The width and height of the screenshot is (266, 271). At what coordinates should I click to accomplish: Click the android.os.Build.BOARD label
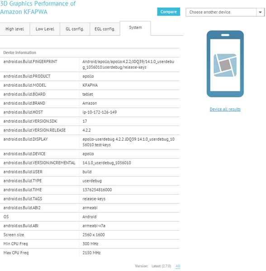[24, 94]
